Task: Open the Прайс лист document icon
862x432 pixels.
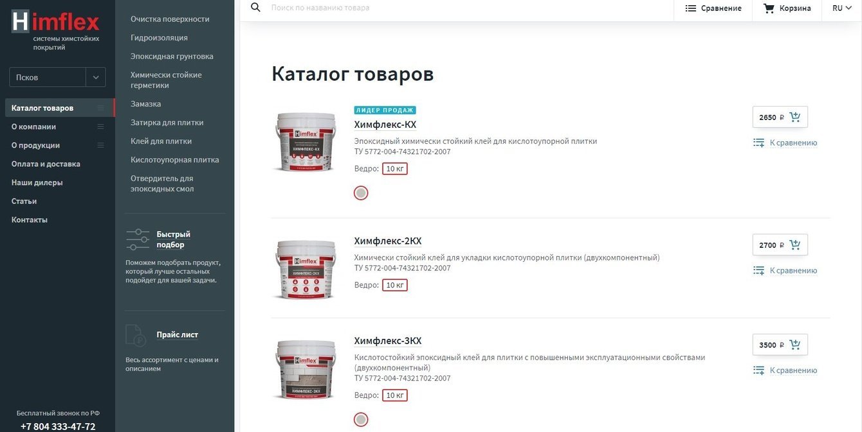Action: [136, 335]
